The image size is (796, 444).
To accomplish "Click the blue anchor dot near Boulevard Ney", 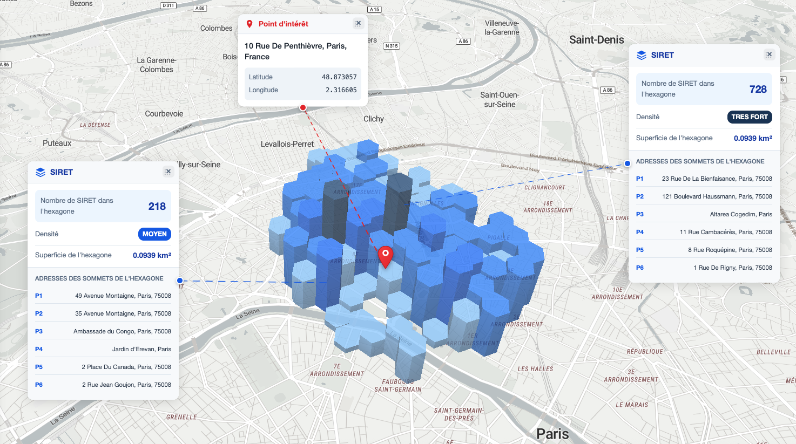I will click(x=626, y=162).
